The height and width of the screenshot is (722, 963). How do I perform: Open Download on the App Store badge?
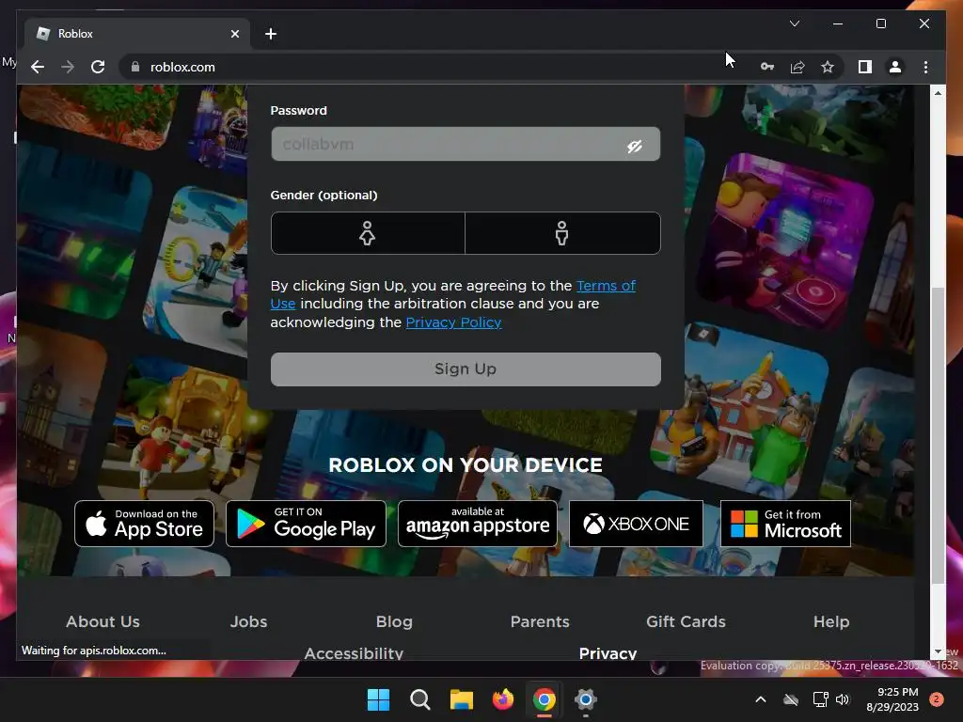[x=144, y=524]
